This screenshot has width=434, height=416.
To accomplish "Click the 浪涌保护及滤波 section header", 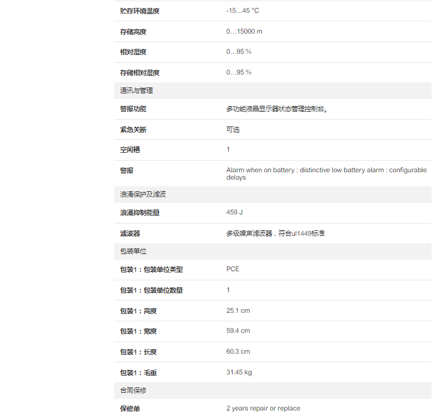I will pos(143,194).
